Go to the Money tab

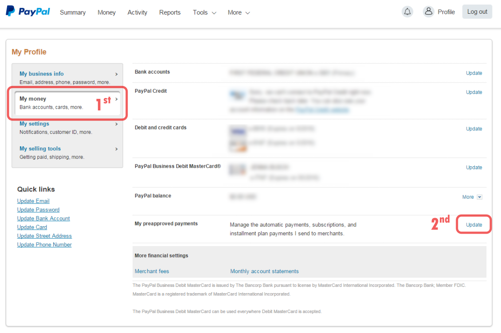[106, 12]
